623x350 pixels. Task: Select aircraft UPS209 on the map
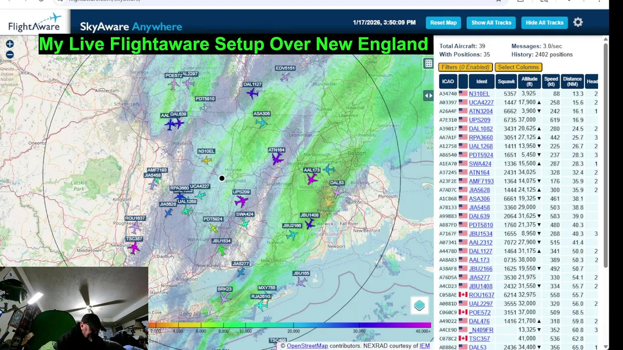pos(241,201)
